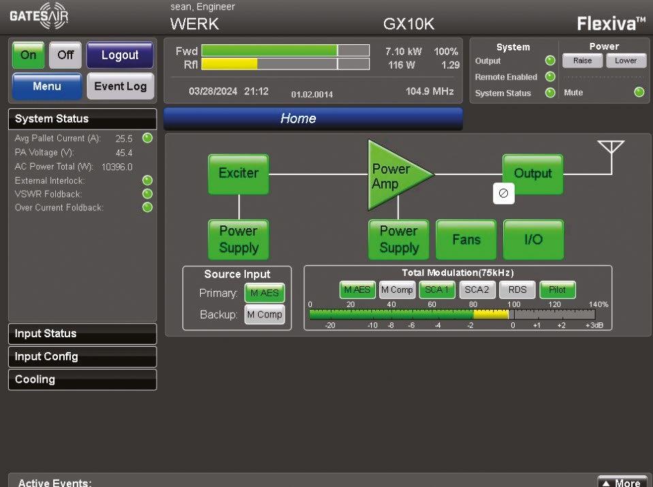Image resolution: width=653 pixels, height=487 pixels.
Task: Click the 100% power percentage
Action: click(446, 51)
